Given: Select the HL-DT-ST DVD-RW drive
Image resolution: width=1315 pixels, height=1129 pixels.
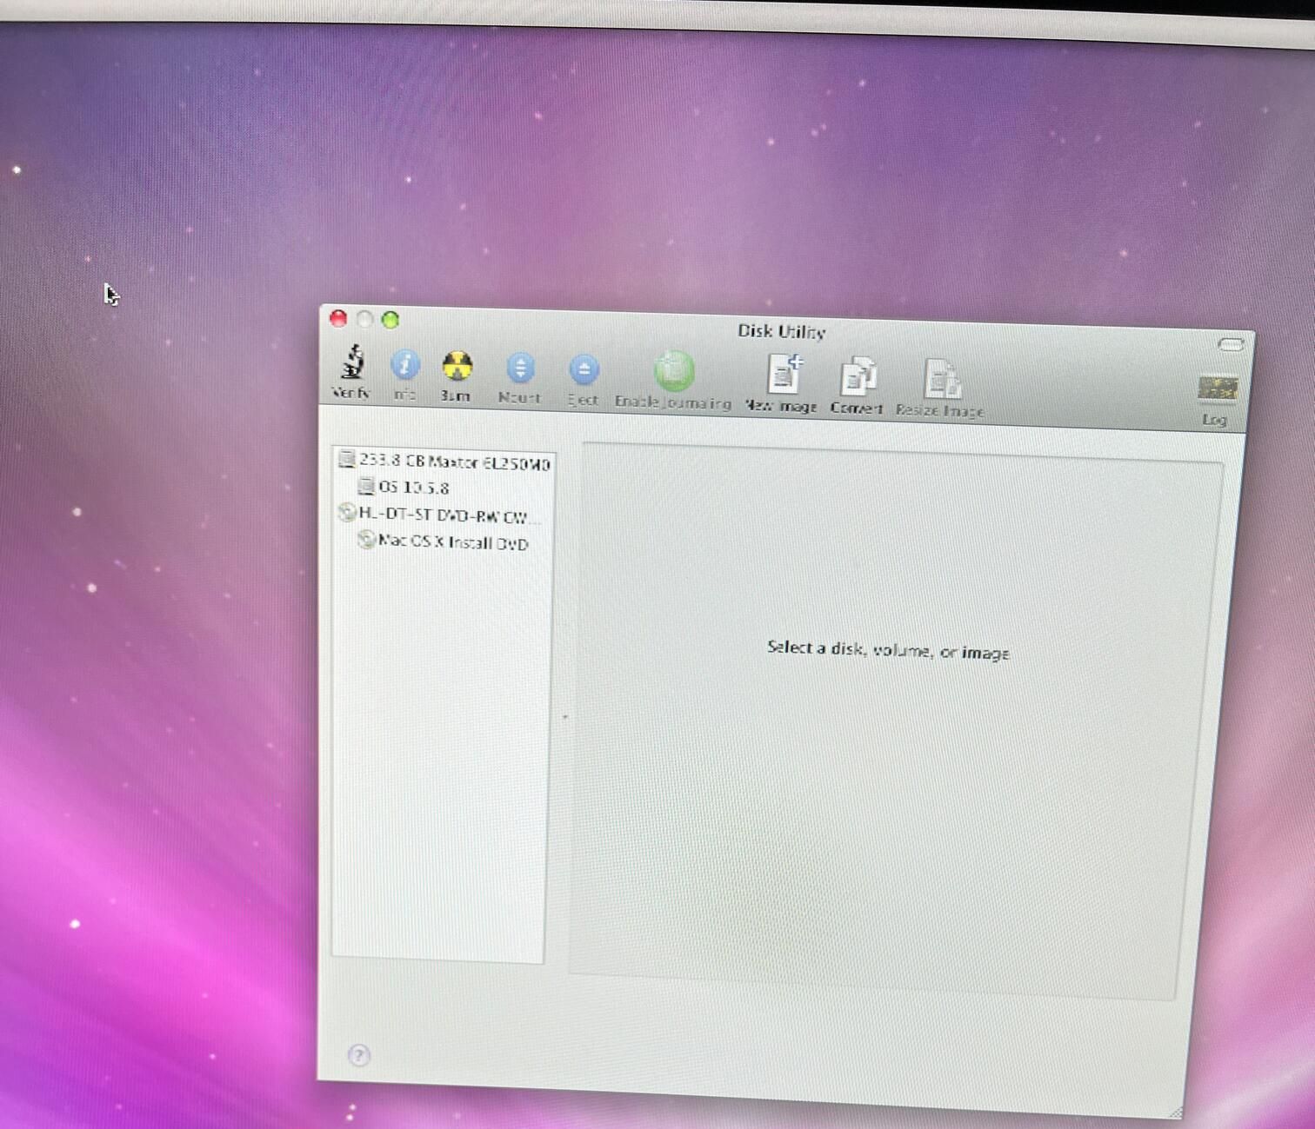Looking at the screenshot, I should (x=439, y=515).
